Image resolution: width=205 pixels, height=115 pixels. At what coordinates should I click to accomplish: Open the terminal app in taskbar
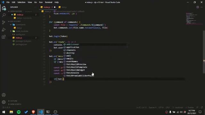48,112
